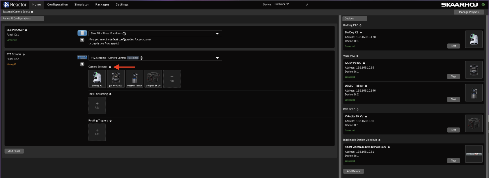Click lightbulb hint under Blue Pill icon
The width and height of the screenshot is (489, 178).
click(x=82, y=40)
